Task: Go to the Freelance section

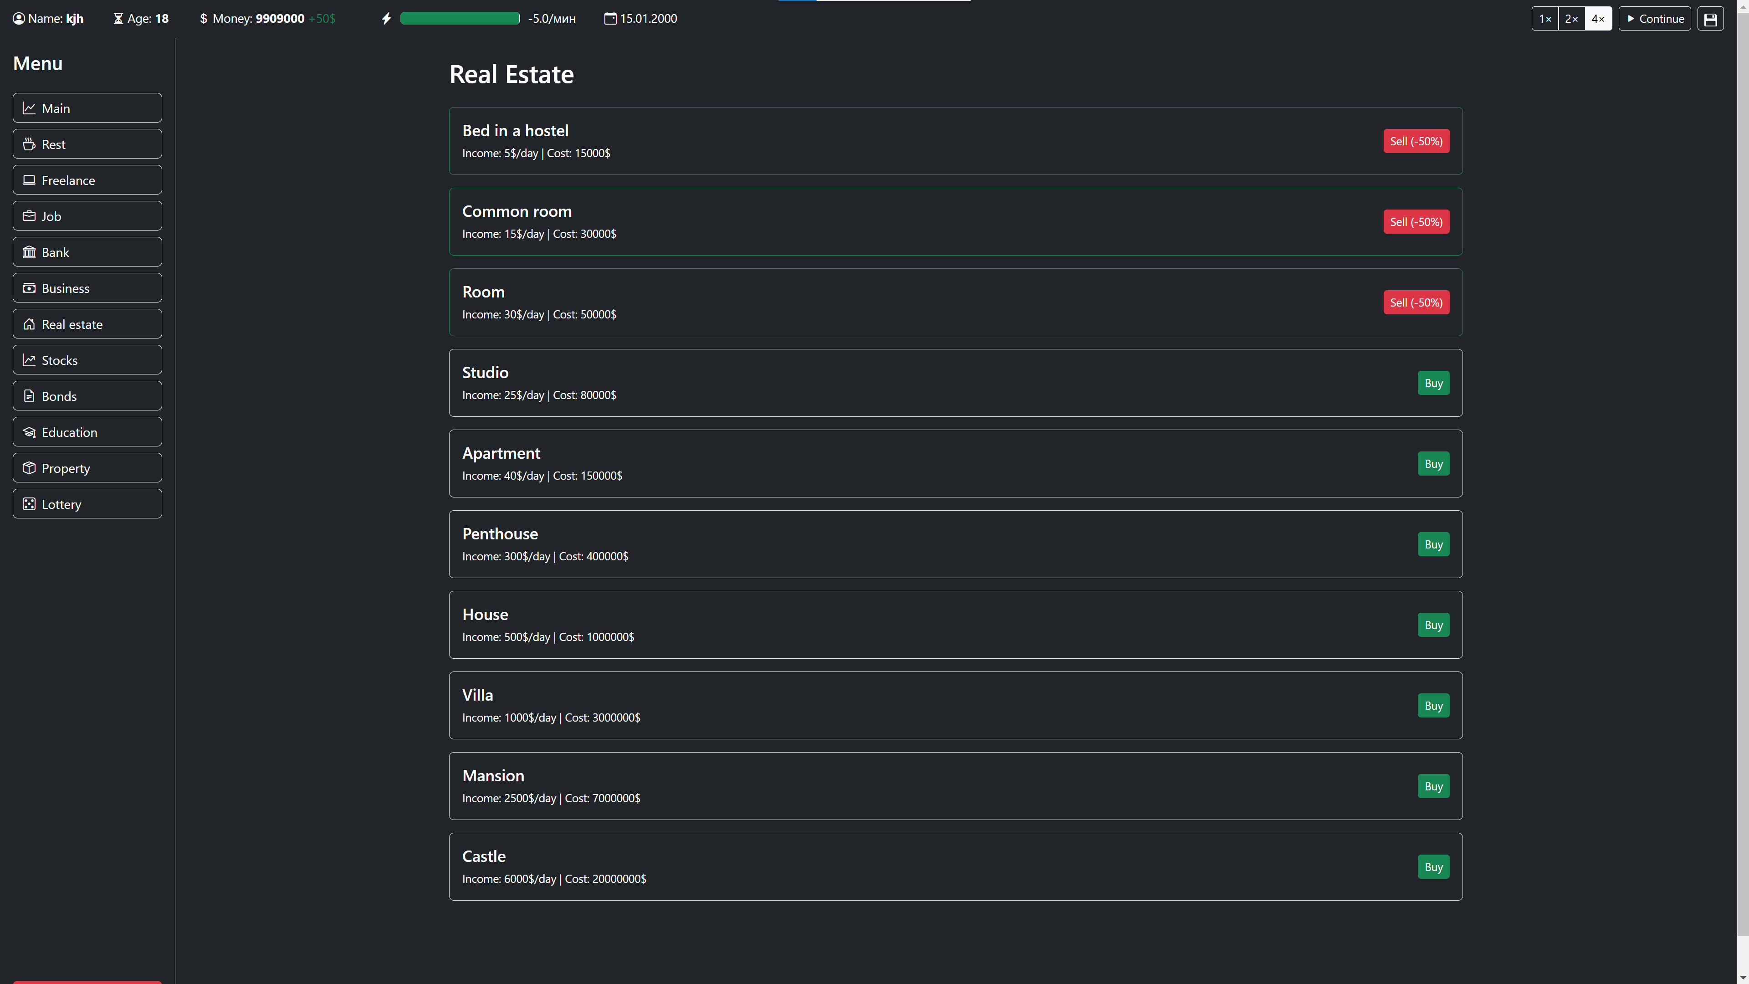Action: click(x=87, y=179)
